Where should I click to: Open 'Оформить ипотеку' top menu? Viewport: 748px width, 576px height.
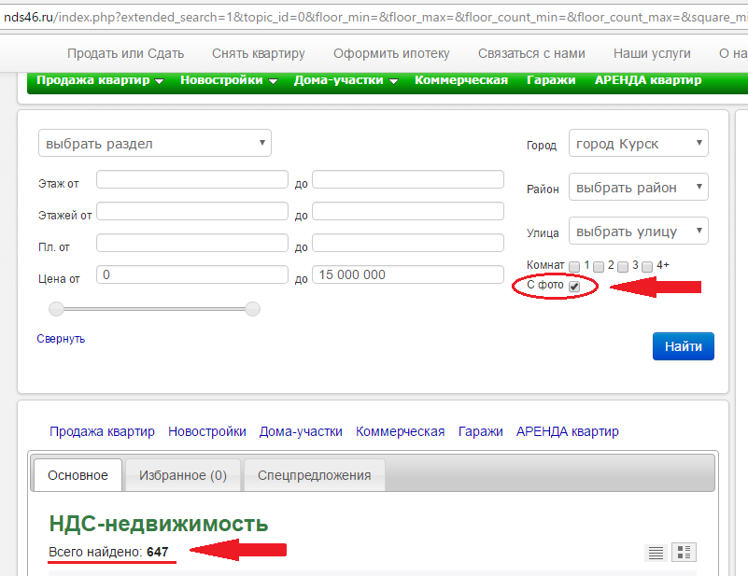(x=391, y=53)
